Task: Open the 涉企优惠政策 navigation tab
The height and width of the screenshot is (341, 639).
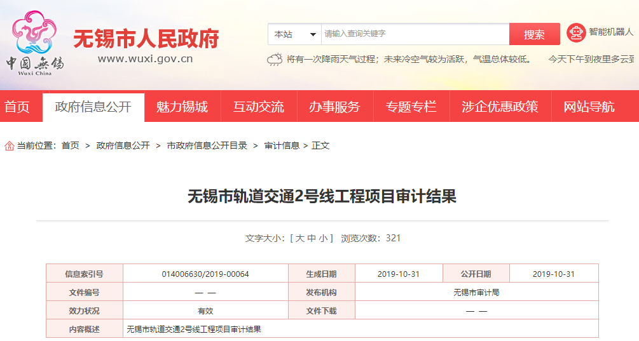Action: (500, 107)
